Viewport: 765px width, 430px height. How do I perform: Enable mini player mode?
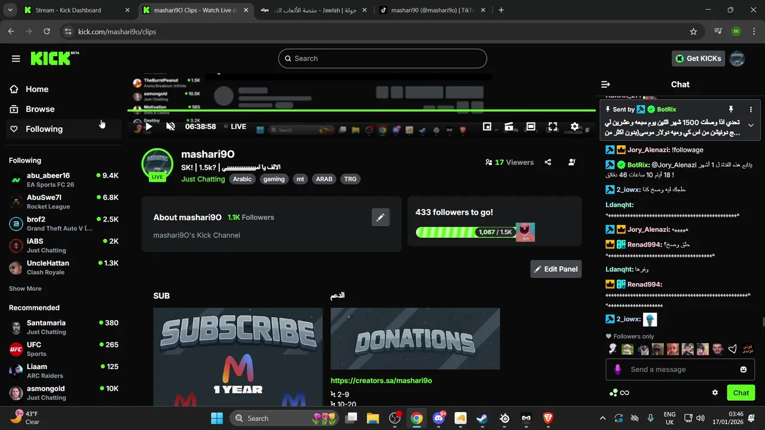pyautogui.click(x=487, y=127)
